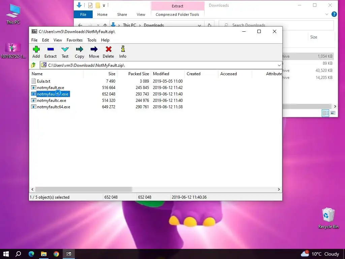Click the Test toolbar icon in 7-Zip

[65, 49]
